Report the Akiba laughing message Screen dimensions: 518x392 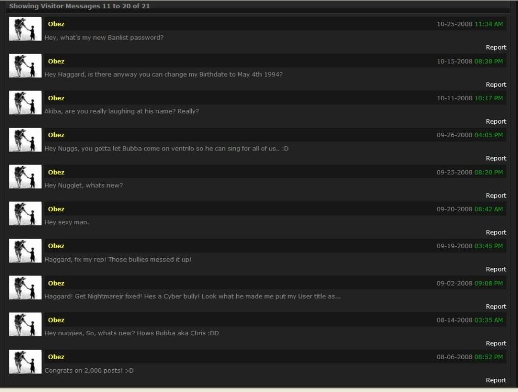tap(496, 122)
